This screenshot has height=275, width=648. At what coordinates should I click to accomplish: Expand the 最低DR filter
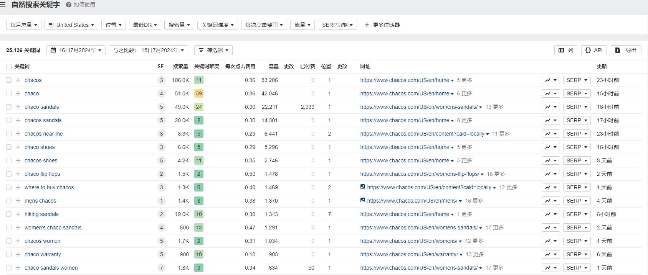tap(145, 25)
